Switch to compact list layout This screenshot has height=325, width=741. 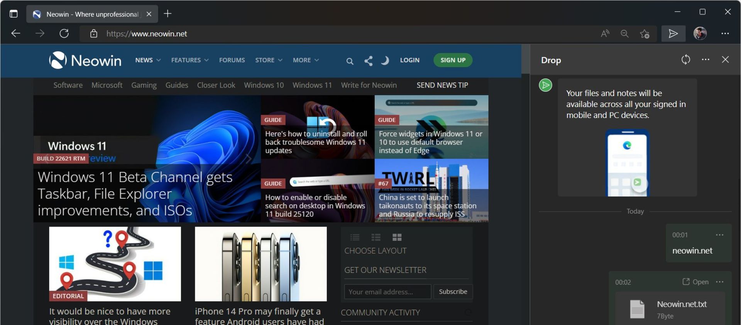click(355, 237)
